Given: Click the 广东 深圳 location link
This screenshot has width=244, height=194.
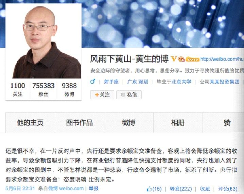Looking at the screenshot, I should (x=138, y=82).
